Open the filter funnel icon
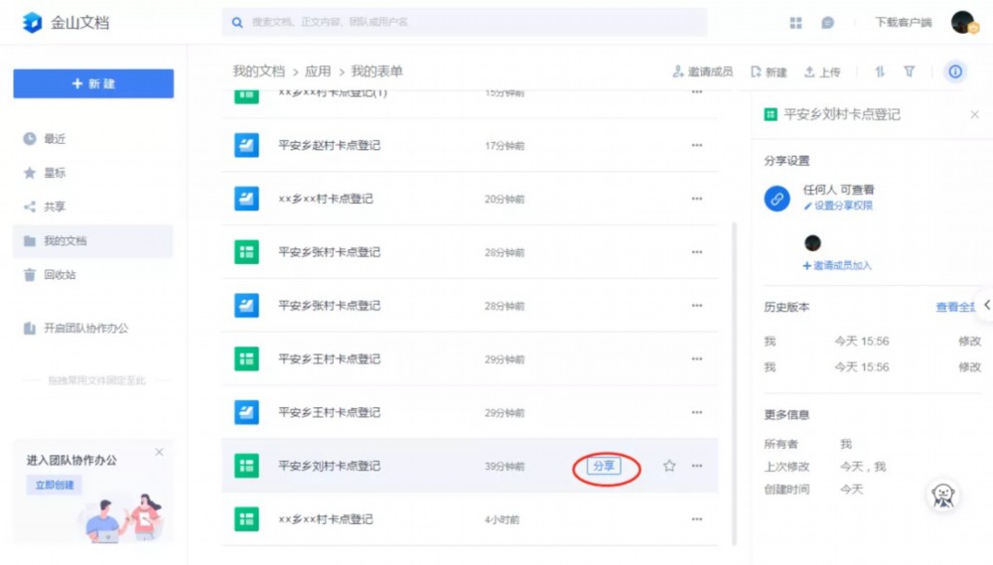Image resolution: width=993 pixels, height=565 pixels. (x=910, y=71)
